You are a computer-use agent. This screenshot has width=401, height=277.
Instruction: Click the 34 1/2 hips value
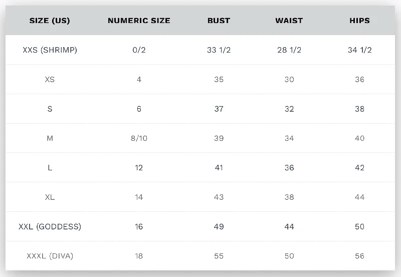point(359,50)
